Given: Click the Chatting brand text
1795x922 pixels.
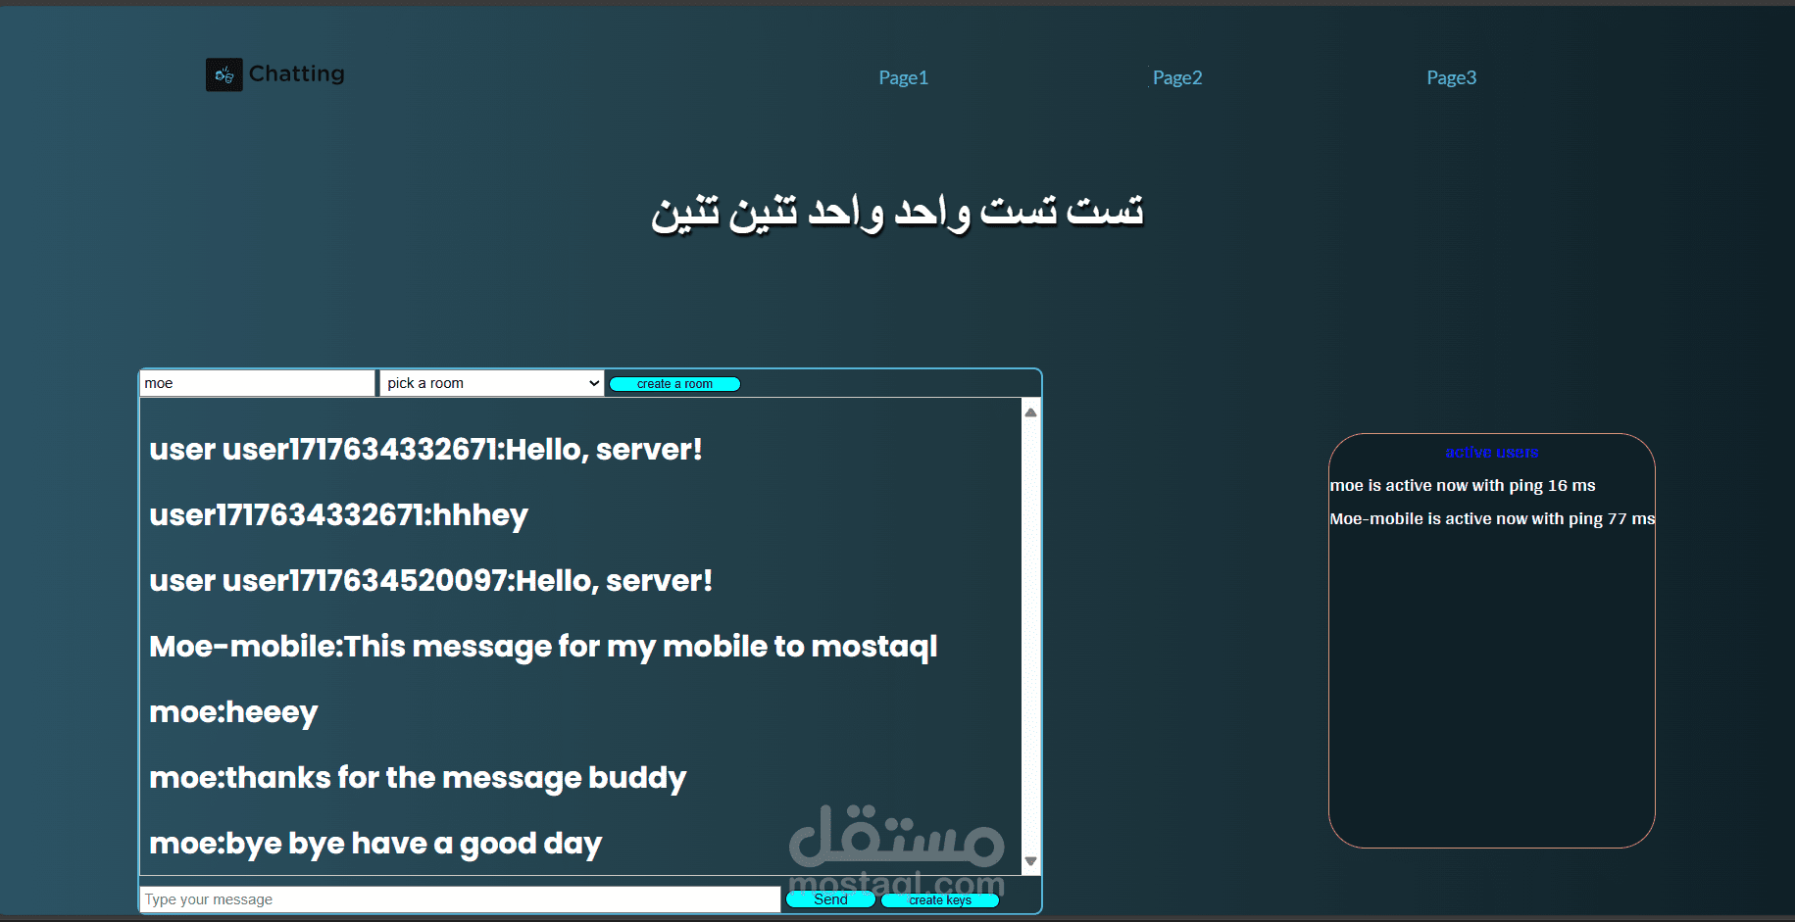Looking at the screenshot, I should (297, 73).
